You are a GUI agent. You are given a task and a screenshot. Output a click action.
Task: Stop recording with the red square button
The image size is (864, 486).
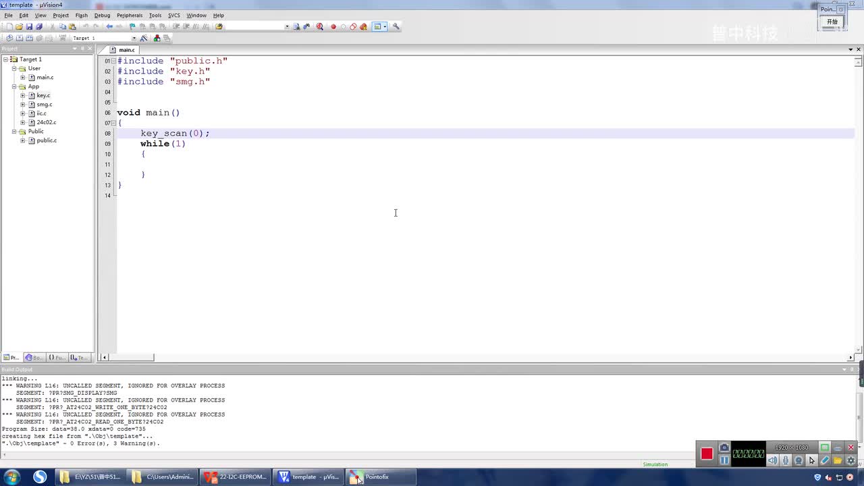pos(707,454)
